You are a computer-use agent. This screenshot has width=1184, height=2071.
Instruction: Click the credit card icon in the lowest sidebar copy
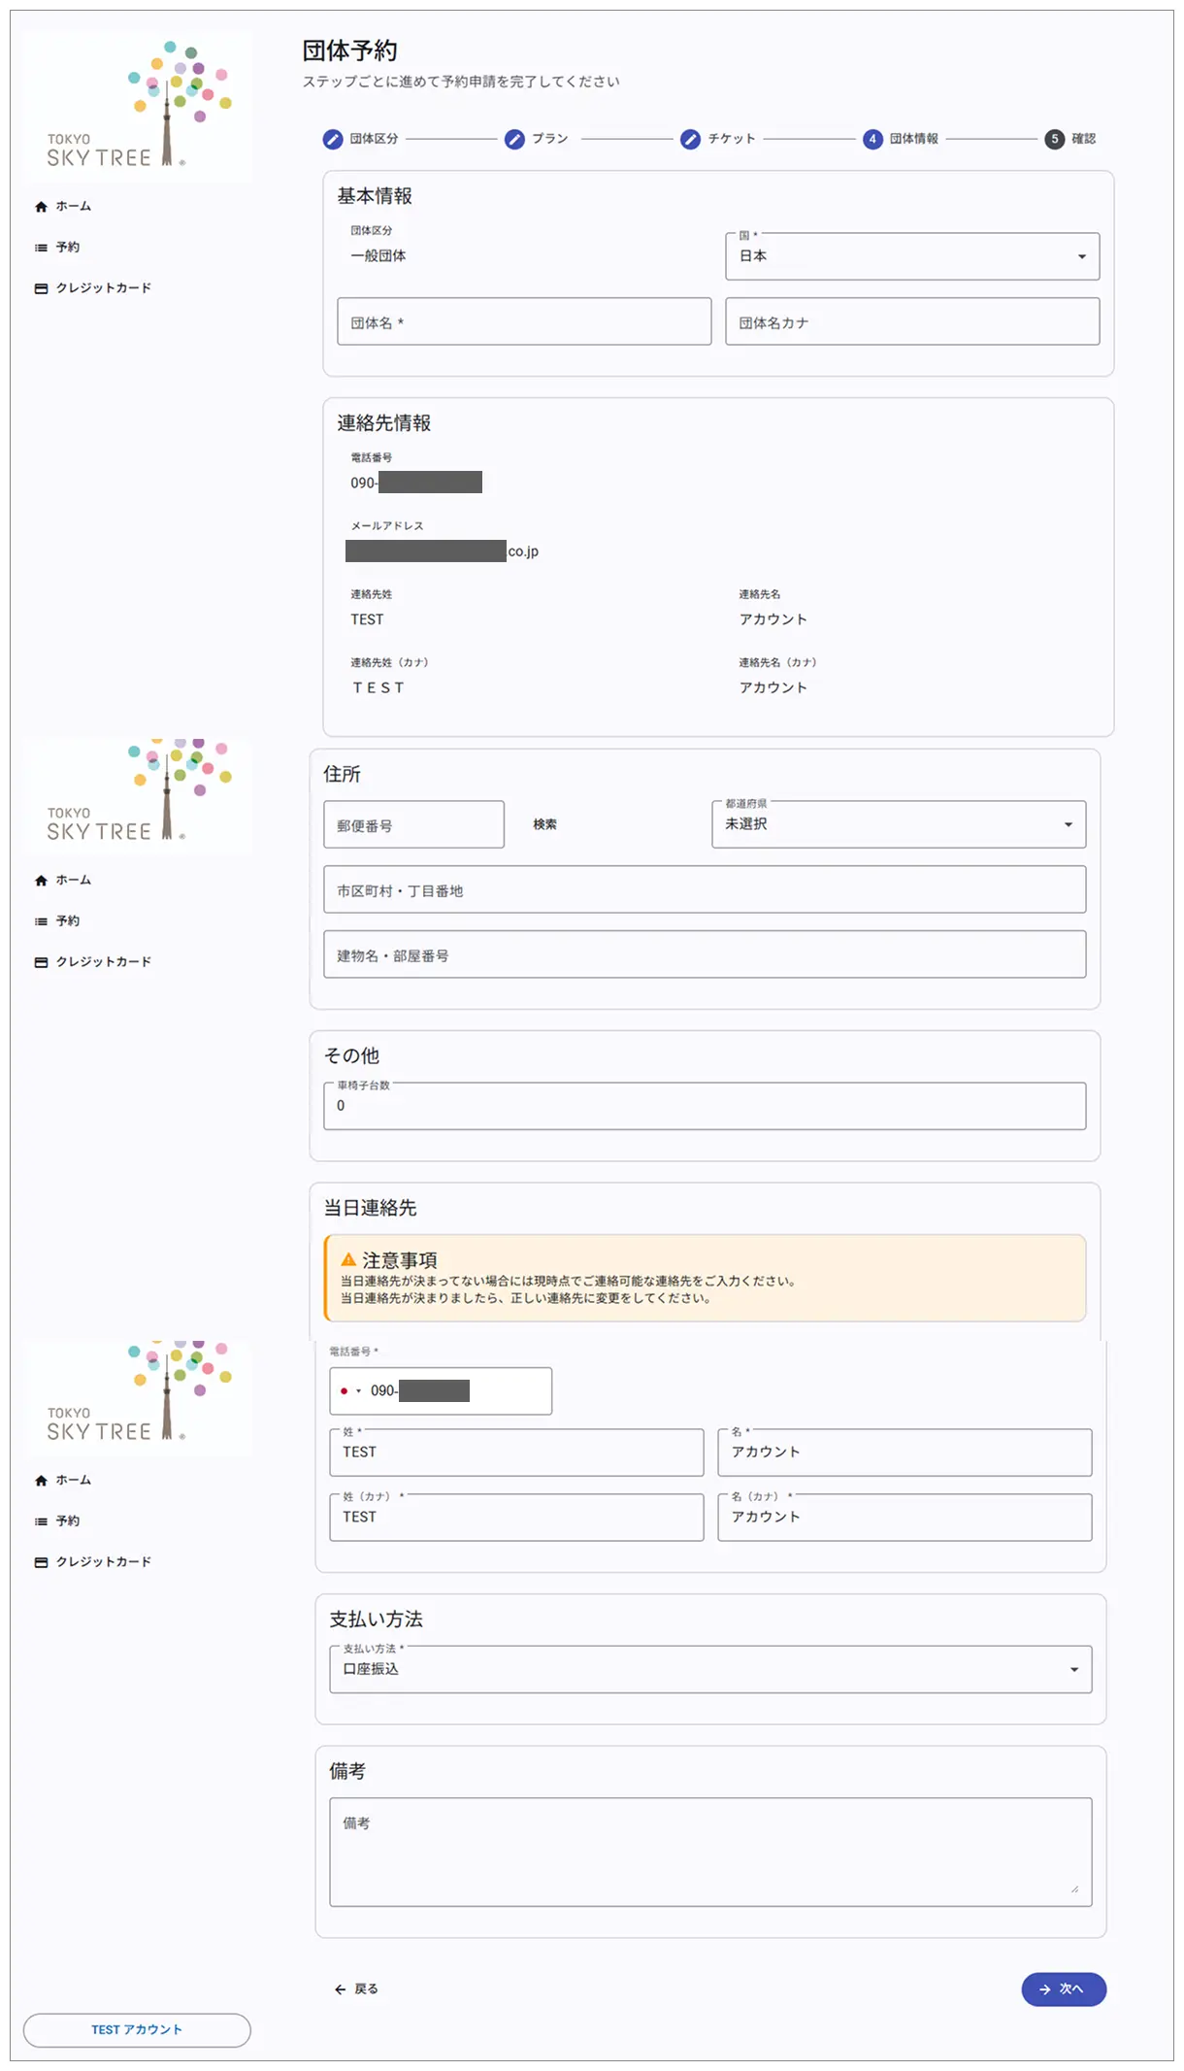[41, 1562]
